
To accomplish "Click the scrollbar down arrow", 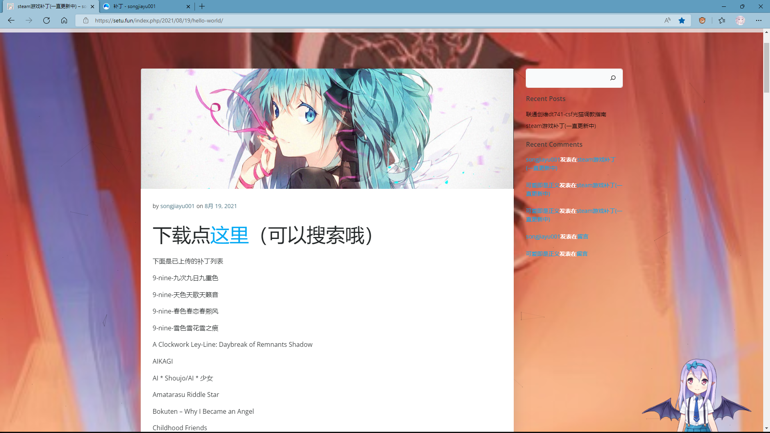I will coord(766,429).
